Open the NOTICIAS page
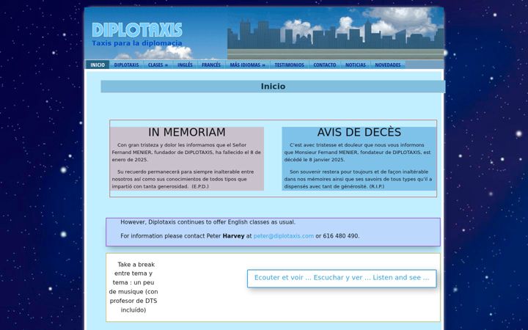The height and width of the screenshot is (330, 528). click(x=355, y=65)
